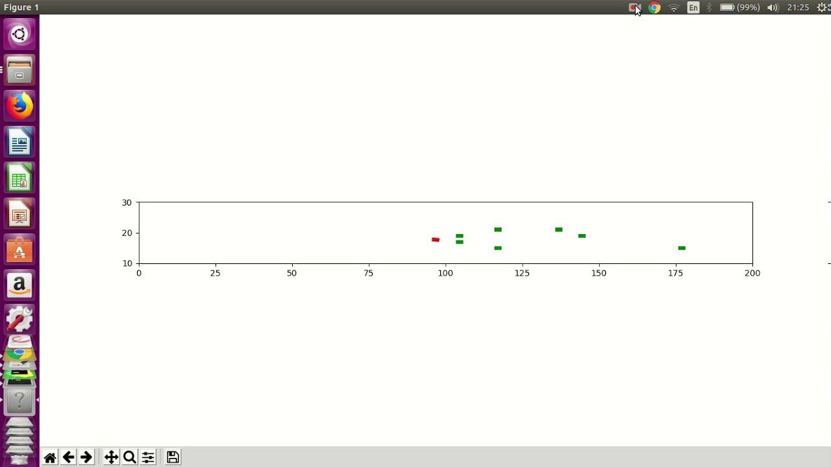Click x-axis tick label 100
Screen dimensions: 831x467
pyautogui.click(x=445, y=273)
